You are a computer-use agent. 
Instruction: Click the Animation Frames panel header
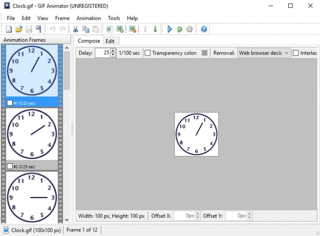tap(36, 40)
